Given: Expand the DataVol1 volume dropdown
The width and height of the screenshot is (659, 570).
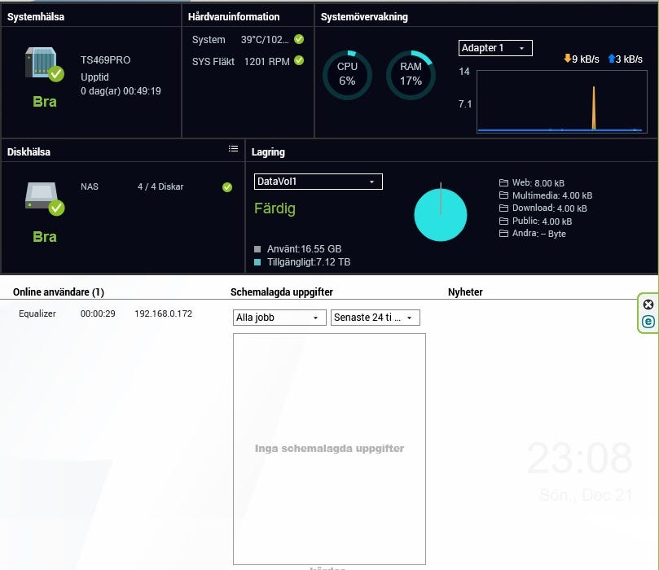Looking at the screenshot, I should (318, 182).
